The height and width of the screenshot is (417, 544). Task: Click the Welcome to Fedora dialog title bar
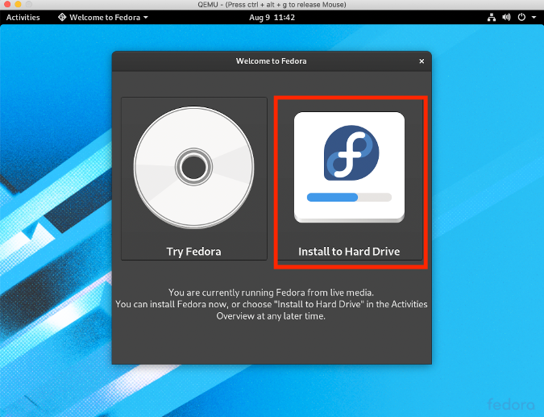coord(271,60)
